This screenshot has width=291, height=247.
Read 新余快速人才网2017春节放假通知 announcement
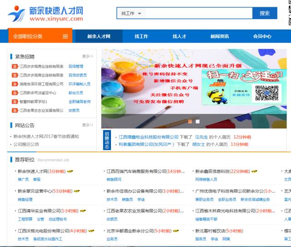(x=46, y=136)
